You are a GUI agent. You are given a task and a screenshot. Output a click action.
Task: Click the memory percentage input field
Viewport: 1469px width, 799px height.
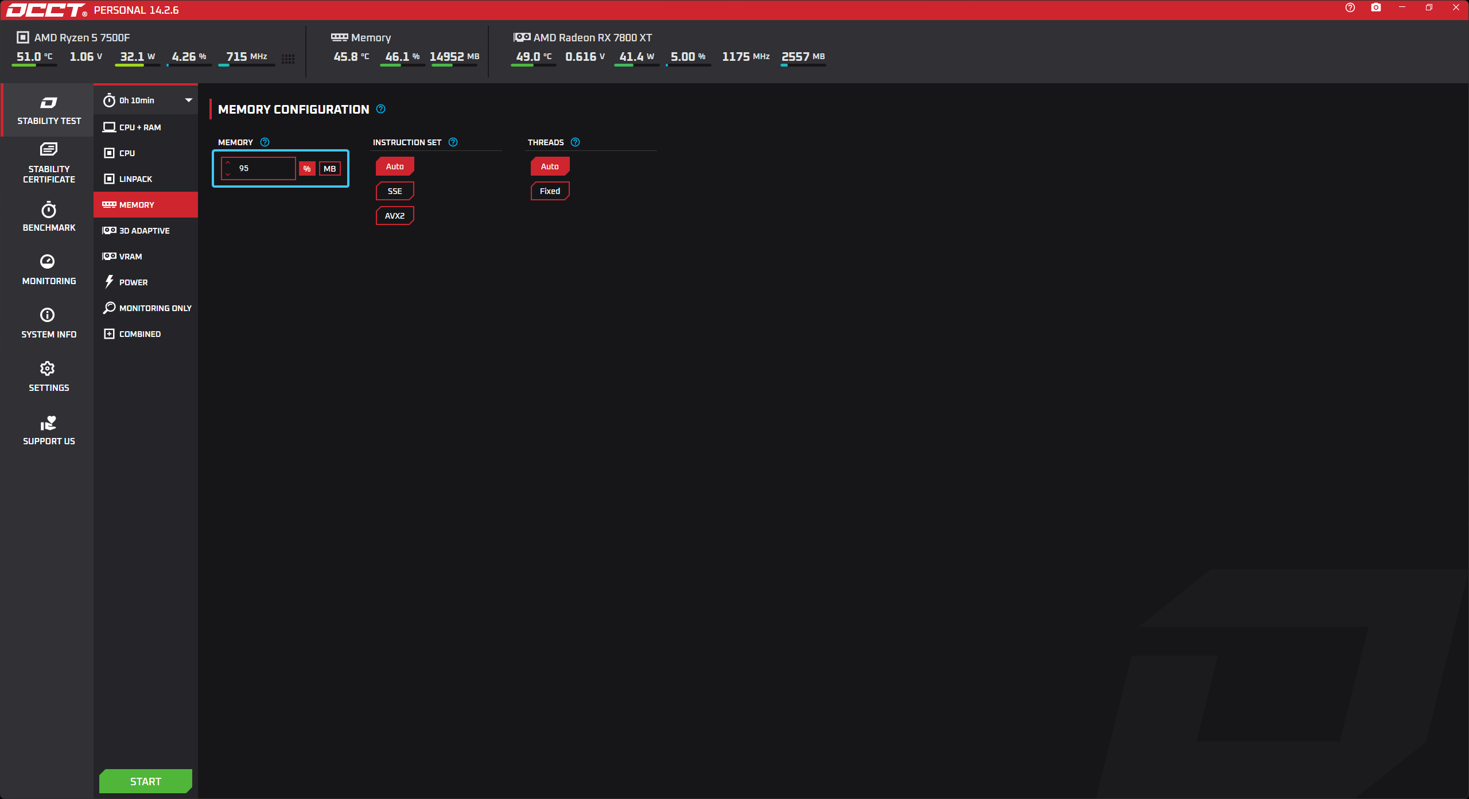click(264, 168)
